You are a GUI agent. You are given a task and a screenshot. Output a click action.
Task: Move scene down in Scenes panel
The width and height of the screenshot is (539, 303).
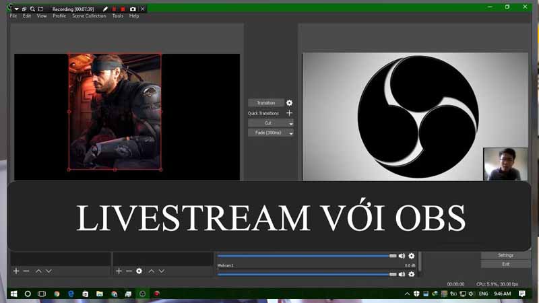point(49,271)
